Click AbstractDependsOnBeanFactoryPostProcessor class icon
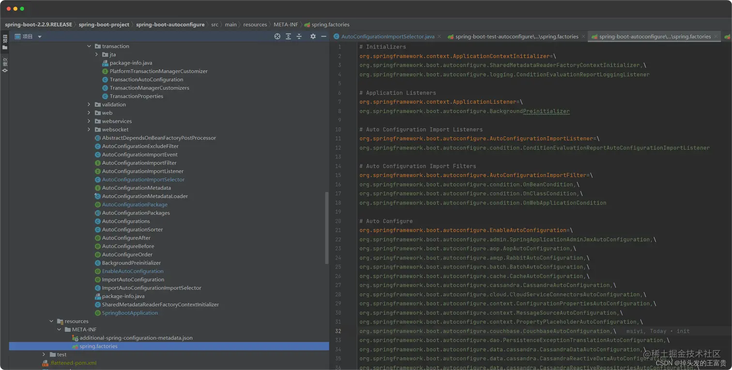This screenshot has height=370, width=732. (x=98, y=138)
